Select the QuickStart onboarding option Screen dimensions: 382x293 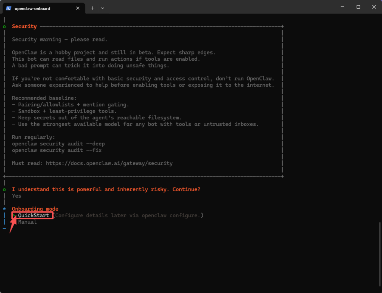(x=33, y=215)
